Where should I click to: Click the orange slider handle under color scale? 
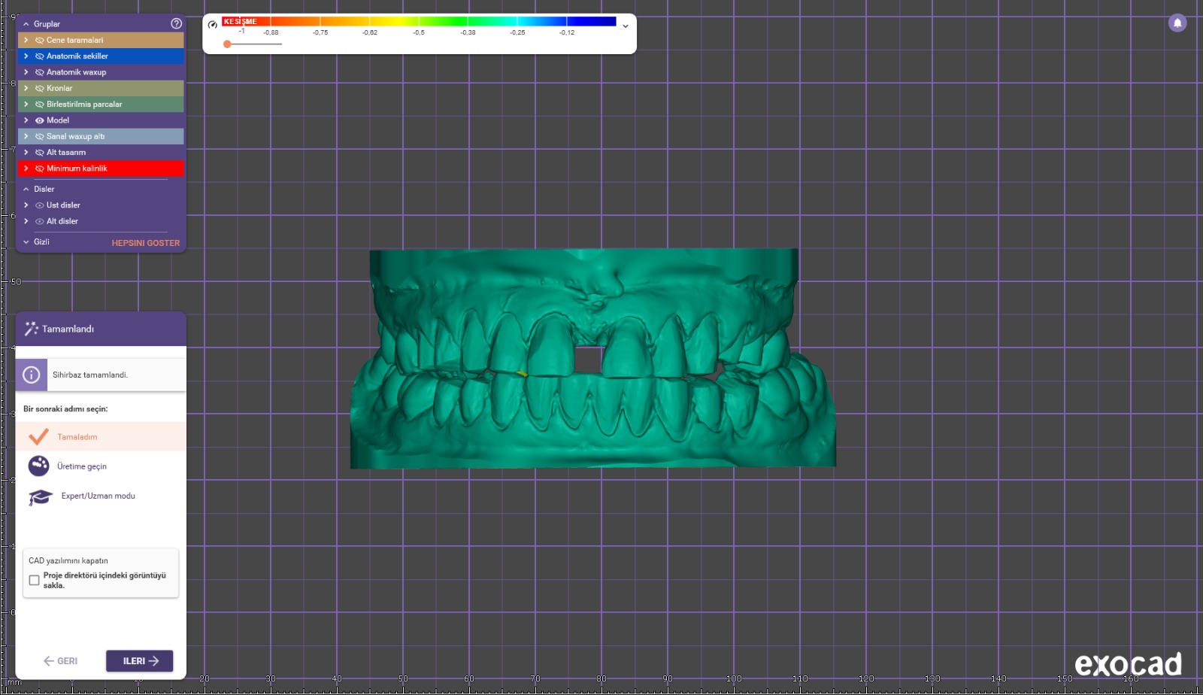(x=227, y=44)
